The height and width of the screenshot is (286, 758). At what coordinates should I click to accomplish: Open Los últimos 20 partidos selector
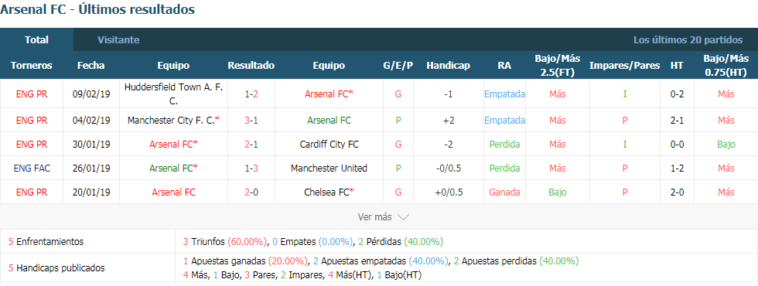(688, 40)
